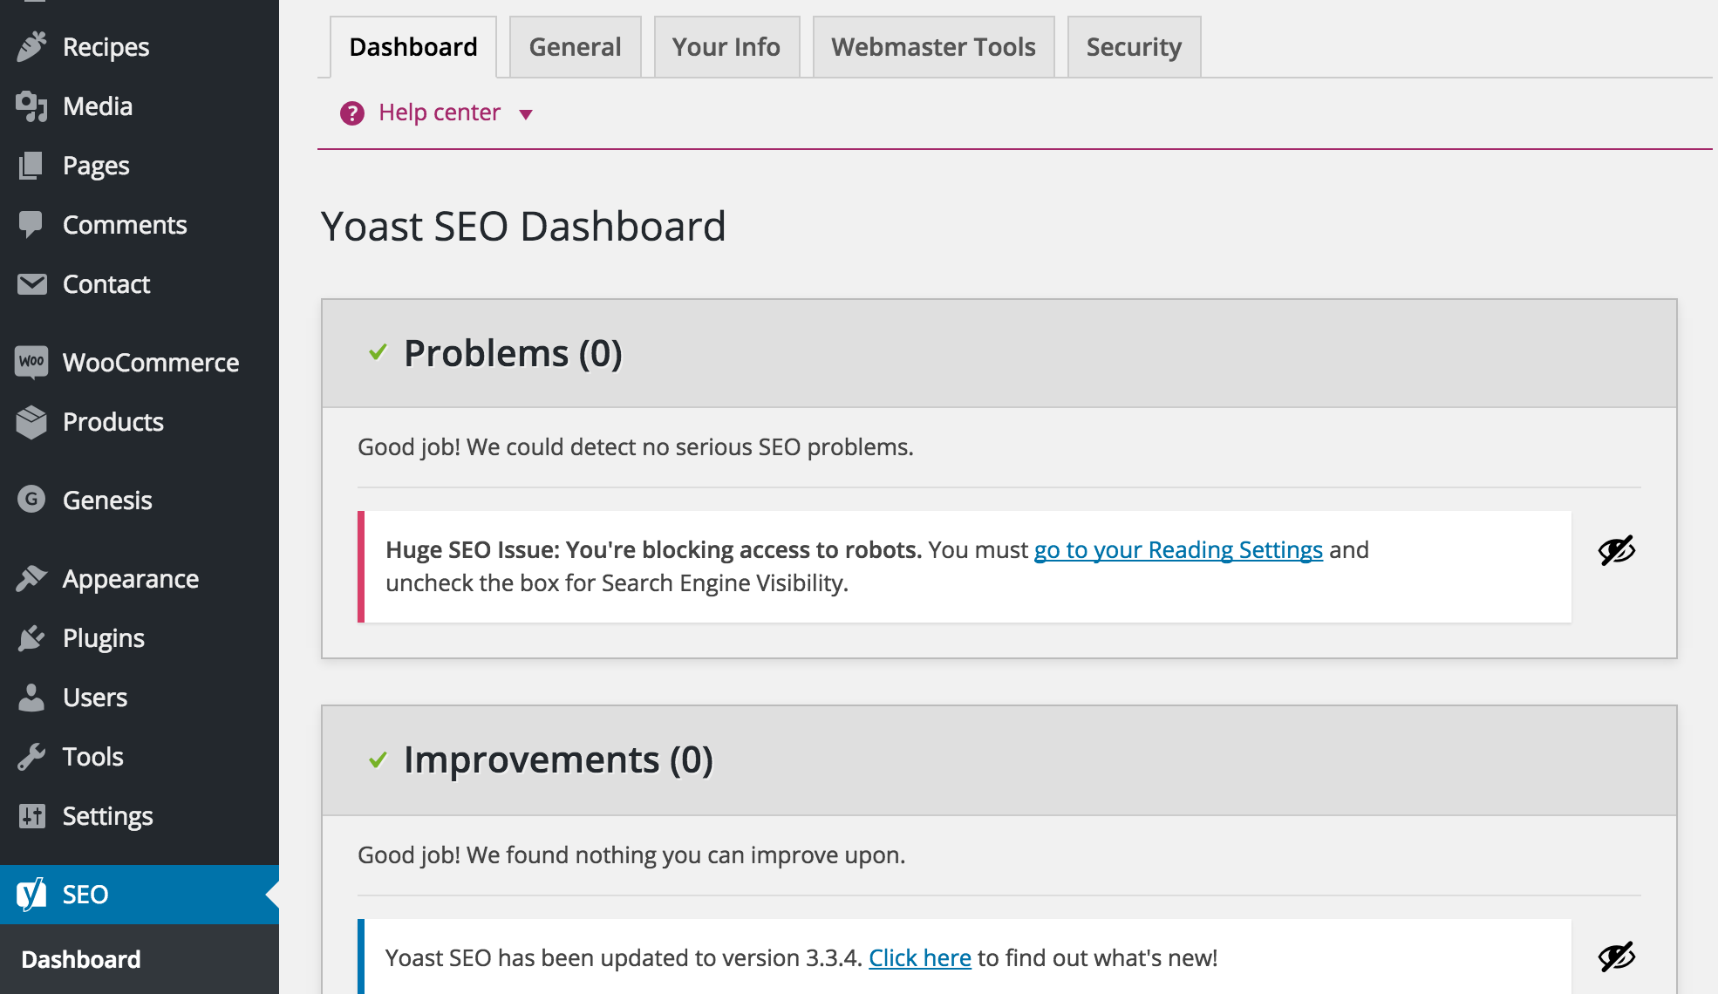The image size is (1718, 994).
Task: Hide the blocking robots SEO issue notice
Action: point(1616,550)
